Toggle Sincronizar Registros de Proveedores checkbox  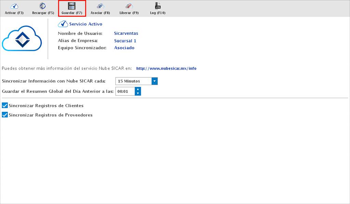tap(5, 115)
